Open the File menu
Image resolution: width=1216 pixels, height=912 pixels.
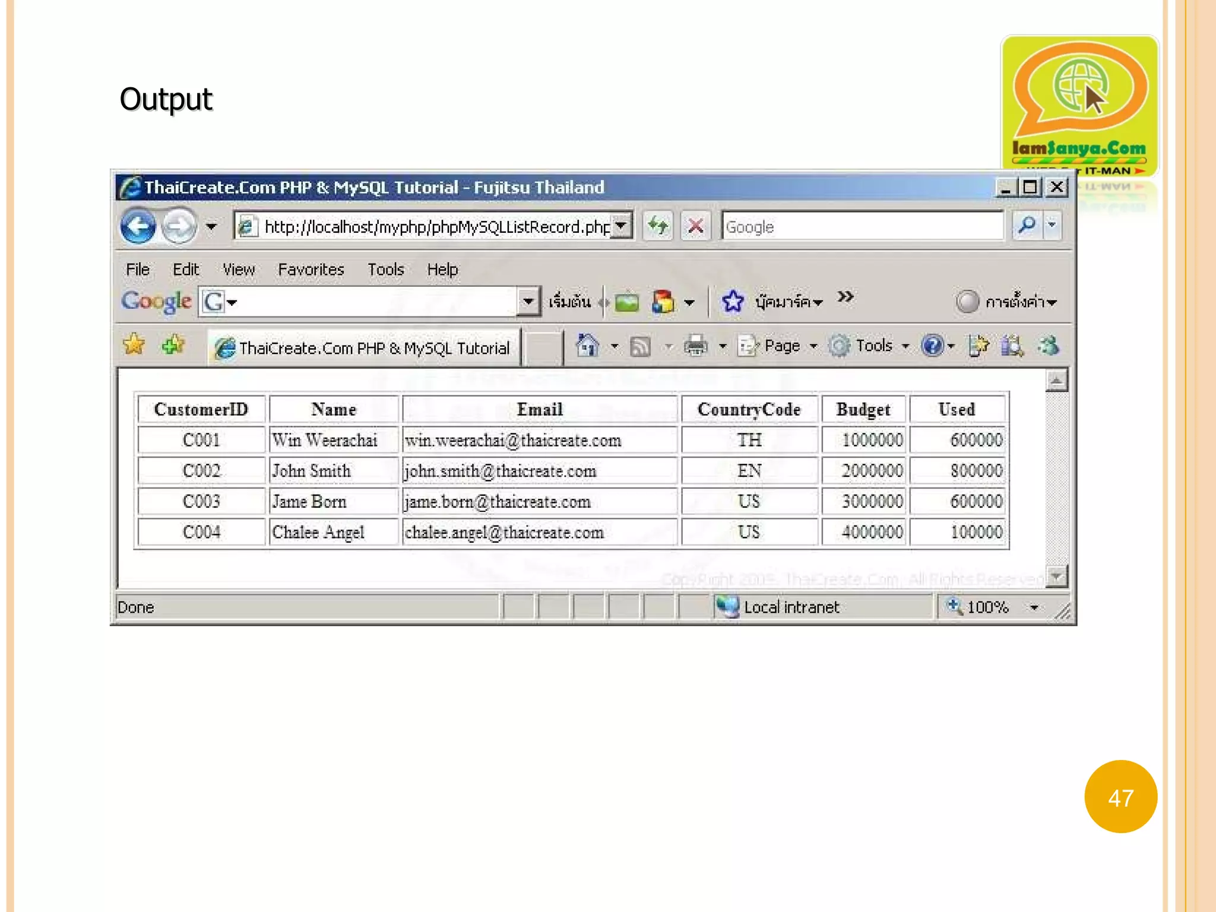(138, 270)
